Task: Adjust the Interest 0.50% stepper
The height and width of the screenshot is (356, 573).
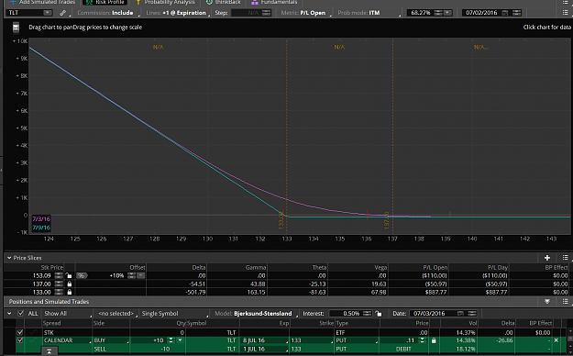Action: (x=368, y=314)
